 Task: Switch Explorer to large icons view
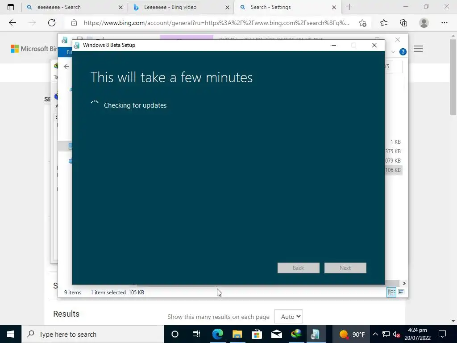tap(401, 292)
